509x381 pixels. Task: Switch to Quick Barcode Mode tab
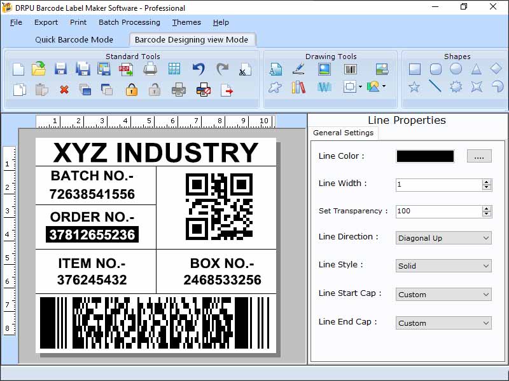tap(74, 39)
